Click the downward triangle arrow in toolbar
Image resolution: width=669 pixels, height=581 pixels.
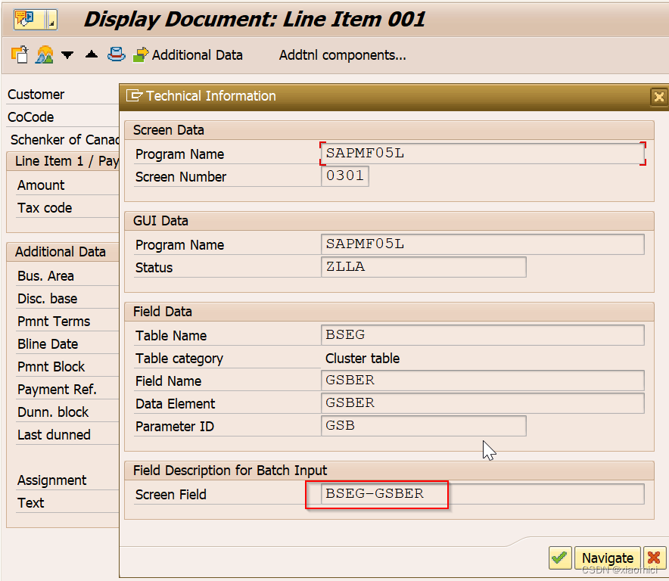coord(67,54)
